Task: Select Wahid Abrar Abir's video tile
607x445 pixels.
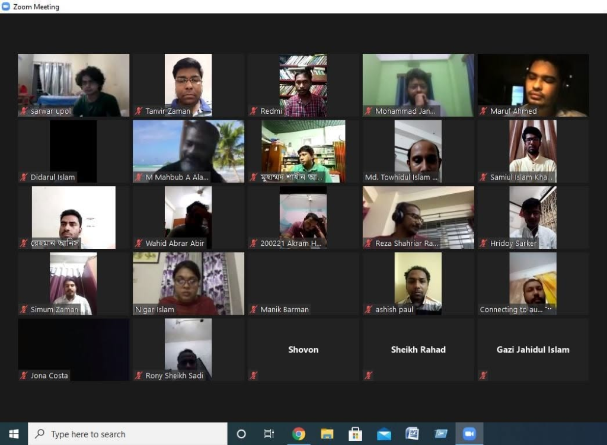Action: tap(189, 217)
